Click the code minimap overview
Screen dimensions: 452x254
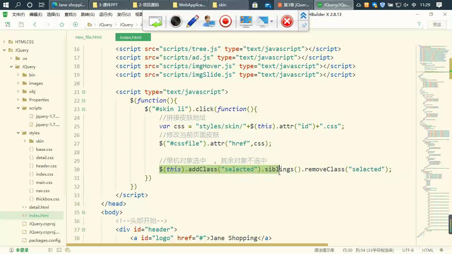(x=433, y=141)
